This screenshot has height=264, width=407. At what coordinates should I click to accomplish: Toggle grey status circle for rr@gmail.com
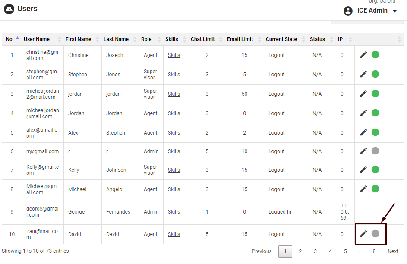[x=375, y=151]
